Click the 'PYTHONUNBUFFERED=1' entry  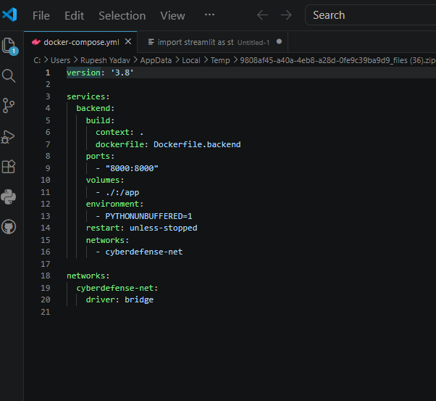coord(148,216)
